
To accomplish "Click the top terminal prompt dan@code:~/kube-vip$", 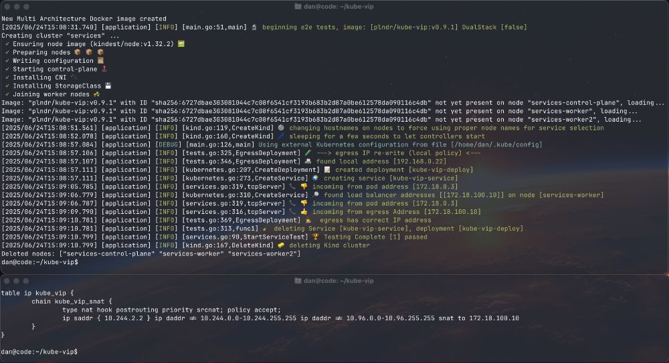I will pyautogui.click(x=39, y=262).
